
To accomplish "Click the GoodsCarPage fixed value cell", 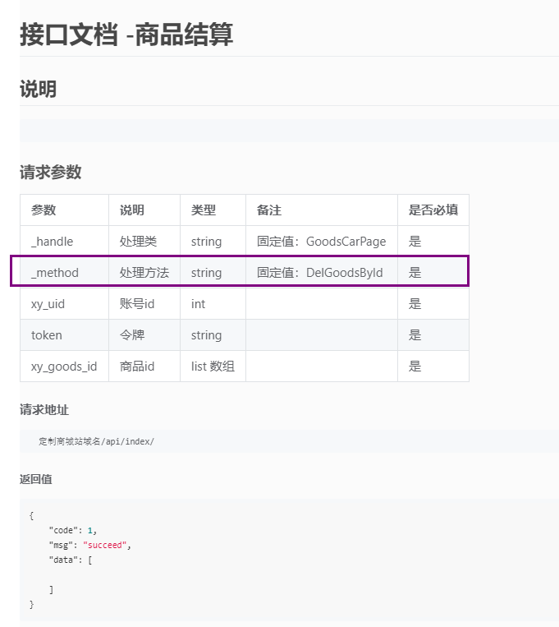I will [x=321, y=242].
